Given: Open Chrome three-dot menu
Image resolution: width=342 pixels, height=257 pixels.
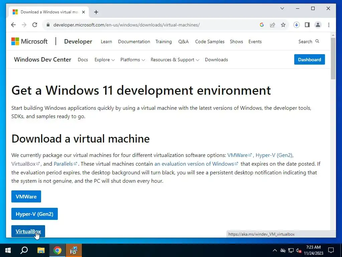Looking at the screenshot, I should click(x=329, y=25).
